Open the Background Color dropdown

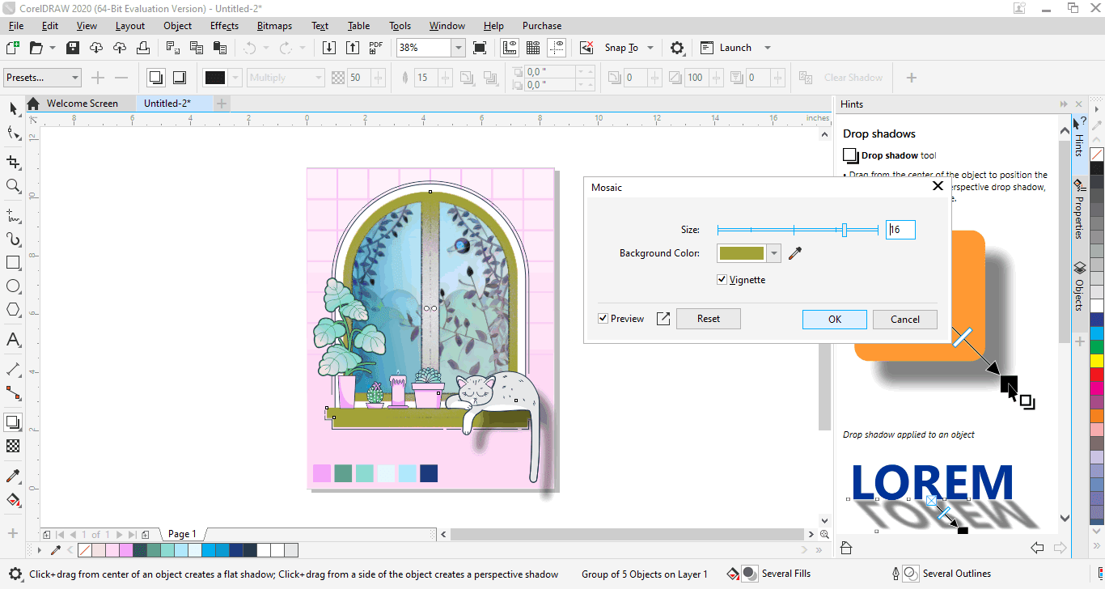click(x=773, y=252)
